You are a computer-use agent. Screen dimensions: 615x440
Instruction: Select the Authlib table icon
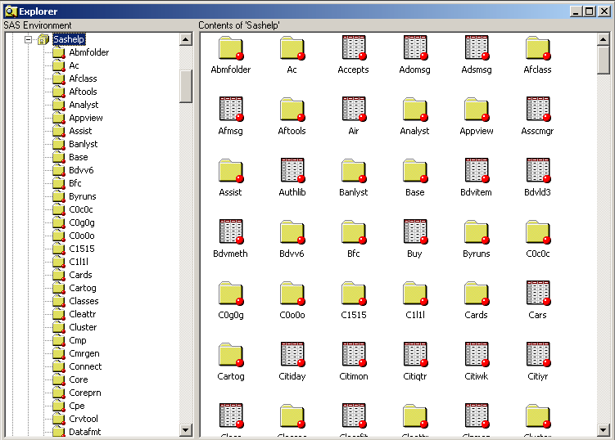click(292, 170)
